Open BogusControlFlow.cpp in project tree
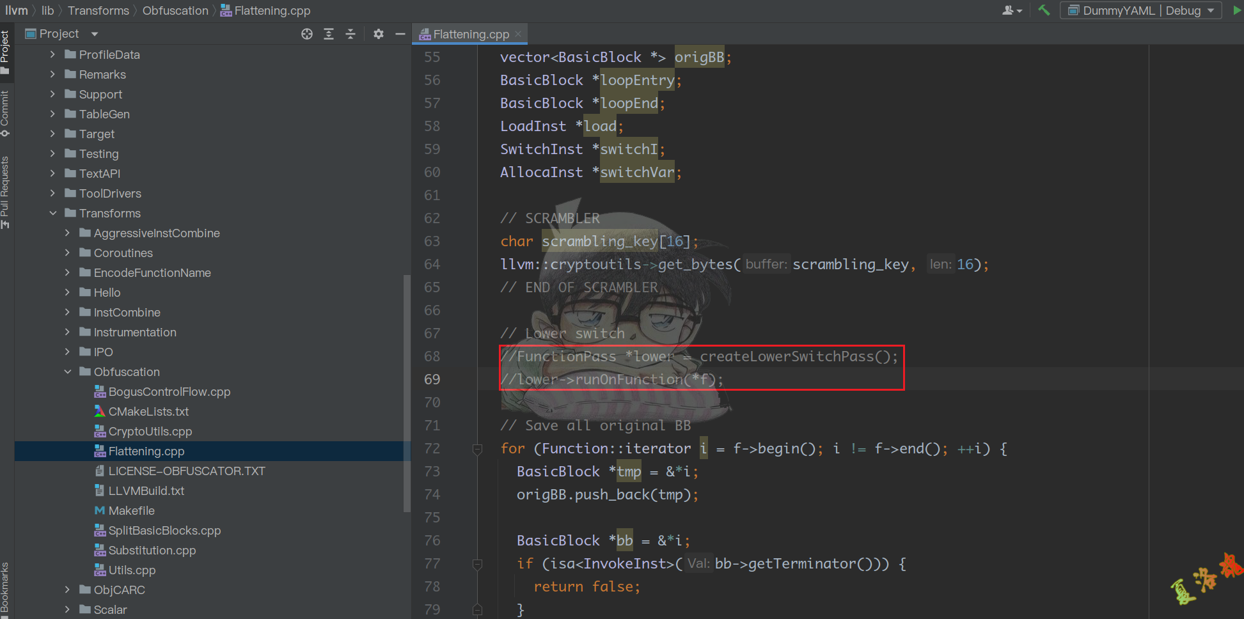The image size is (1244, 619). click(x=169, y=391)
